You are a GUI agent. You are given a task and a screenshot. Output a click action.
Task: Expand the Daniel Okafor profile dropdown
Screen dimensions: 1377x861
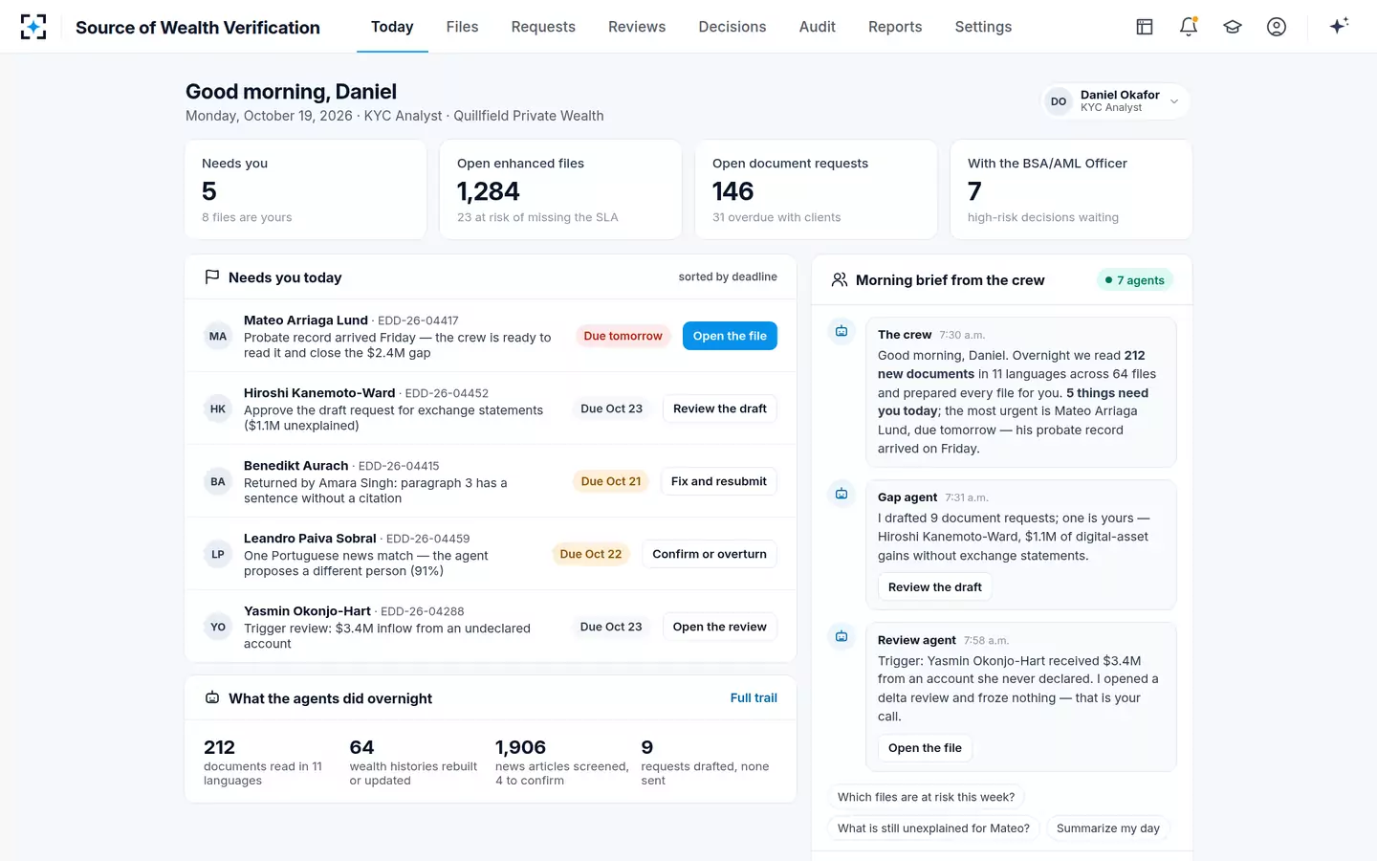[x=1115, y=101]
